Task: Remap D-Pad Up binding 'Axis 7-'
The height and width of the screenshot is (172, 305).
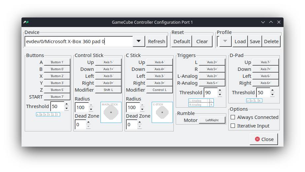Action: (265, 62)
